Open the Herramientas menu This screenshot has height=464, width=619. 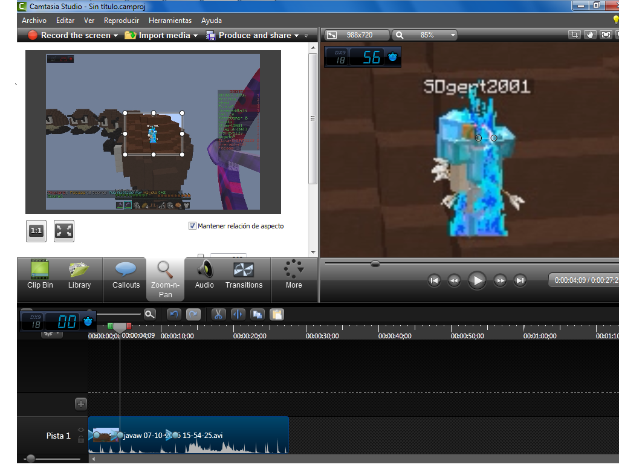tap(170, 20)
